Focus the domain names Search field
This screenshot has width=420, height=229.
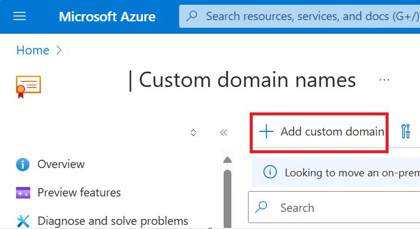point(334,207)
